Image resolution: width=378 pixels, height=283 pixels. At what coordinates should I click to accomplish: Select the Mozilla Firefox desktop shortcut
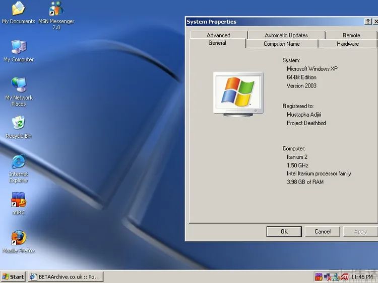(18, 238)
